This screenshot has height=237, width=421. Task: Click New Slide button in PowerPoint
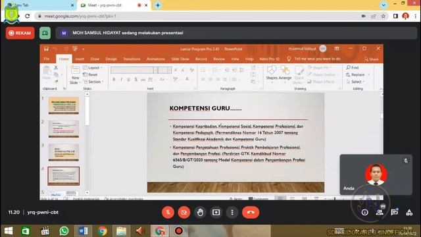tap(75, 75)
